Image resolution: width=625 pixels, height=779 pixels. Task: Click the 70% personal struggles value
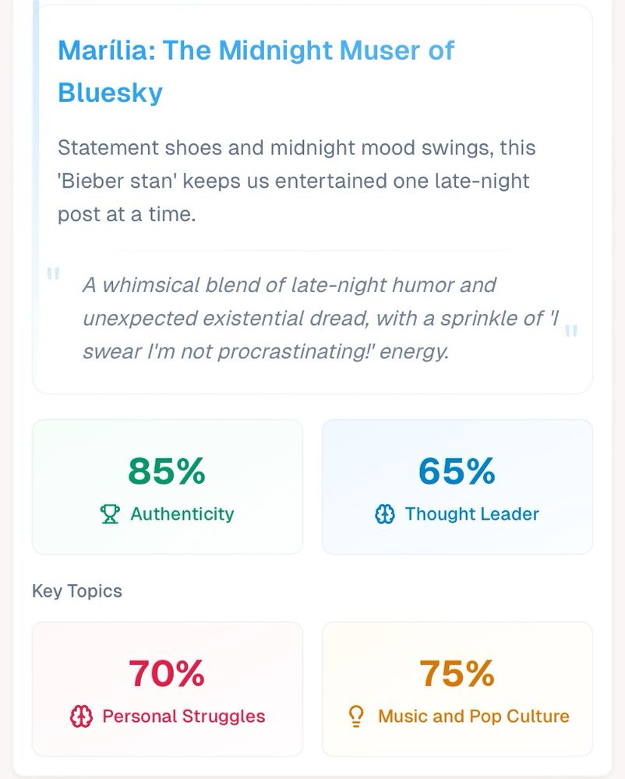[167, 674]
